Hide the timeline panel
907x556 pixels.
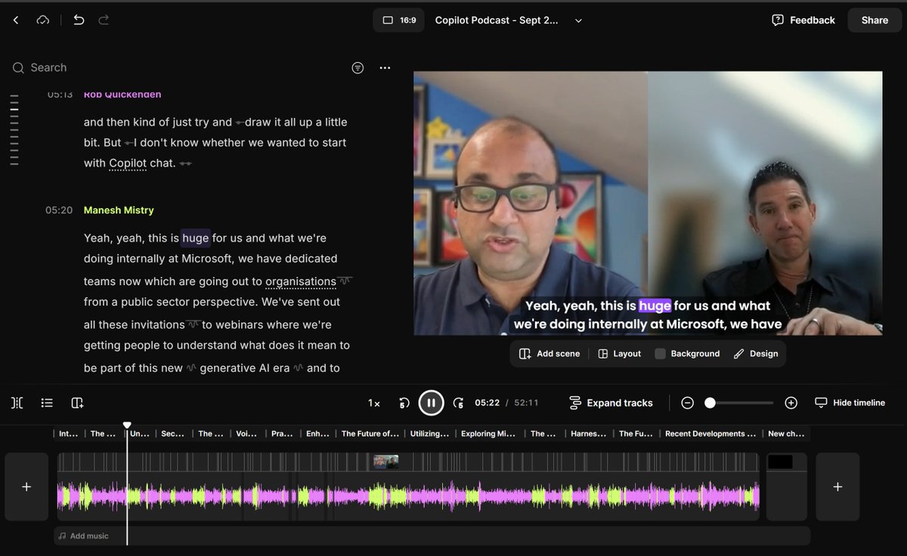coord(850,402)
